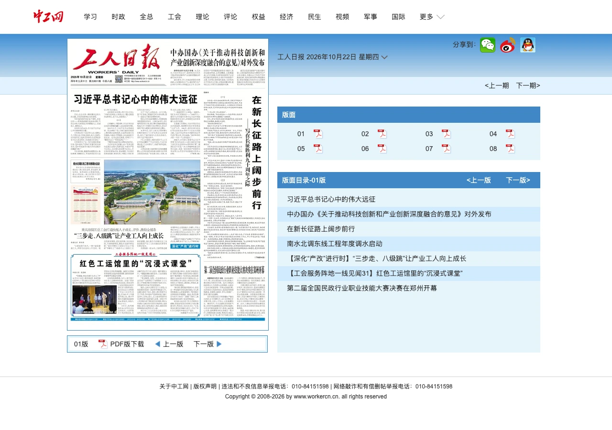The image size is (612, 430).
Task: Open article 第二届全国民政行业职业技能大赛决赛在郑州开幕
Action: coord(362,288)
